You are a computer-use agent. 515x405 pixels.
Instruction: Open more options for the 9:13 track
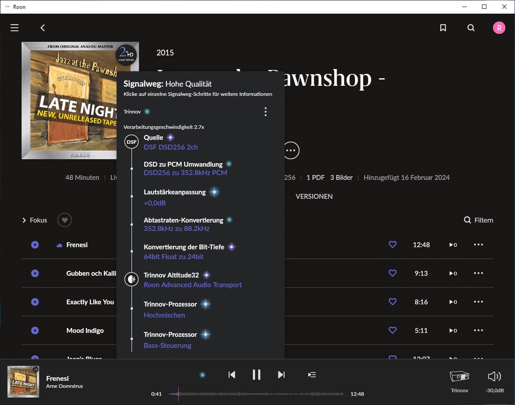[478, 273]
